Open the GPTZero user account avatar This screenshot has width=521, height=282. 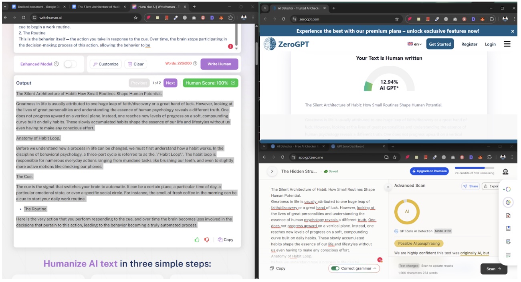click(505, 171)
